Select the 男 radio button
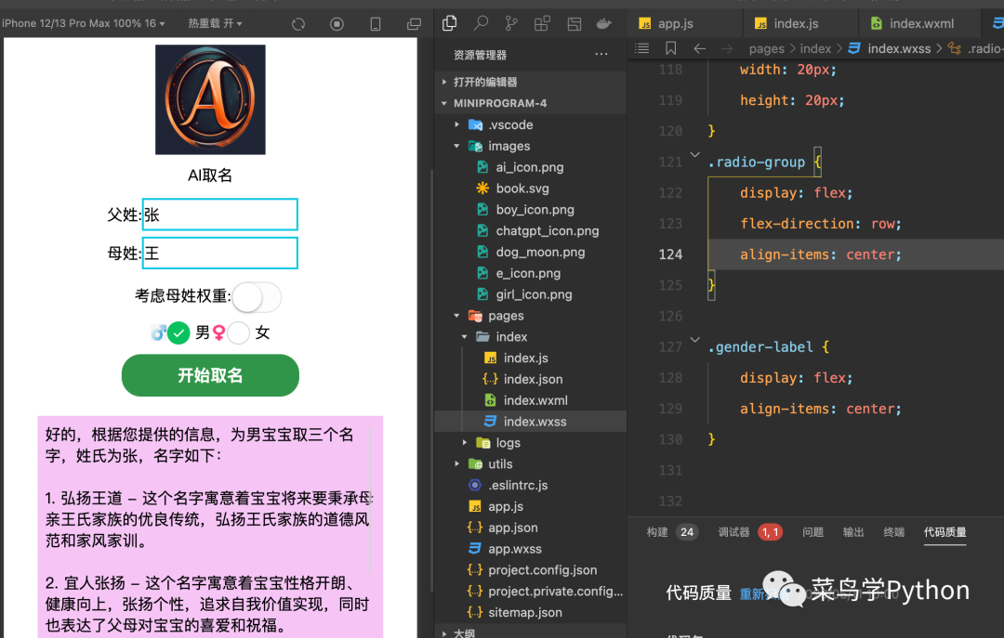 pyautogui.click(x=178, y=332)
